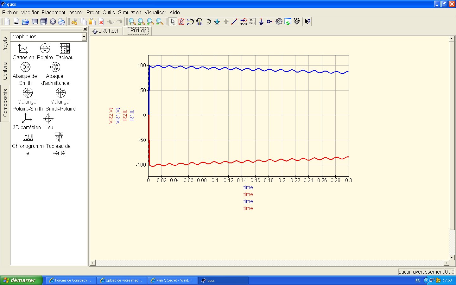Viewport: 456px width, 285px height.
Task: Open the Modifier menu
Action: 29,12
